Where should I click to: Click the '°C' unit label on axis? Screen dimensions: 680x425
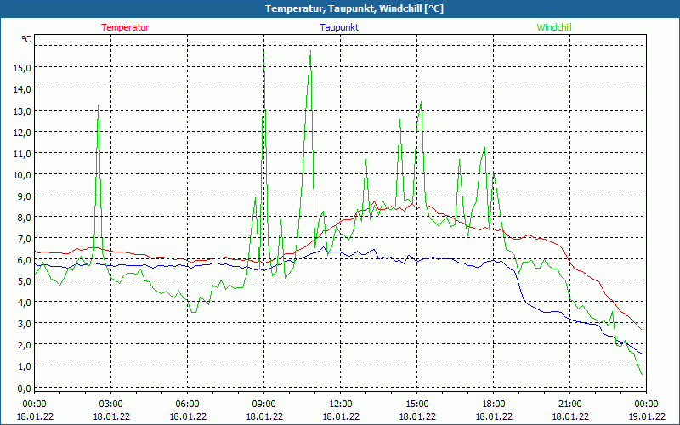click(x=26, y=39)
